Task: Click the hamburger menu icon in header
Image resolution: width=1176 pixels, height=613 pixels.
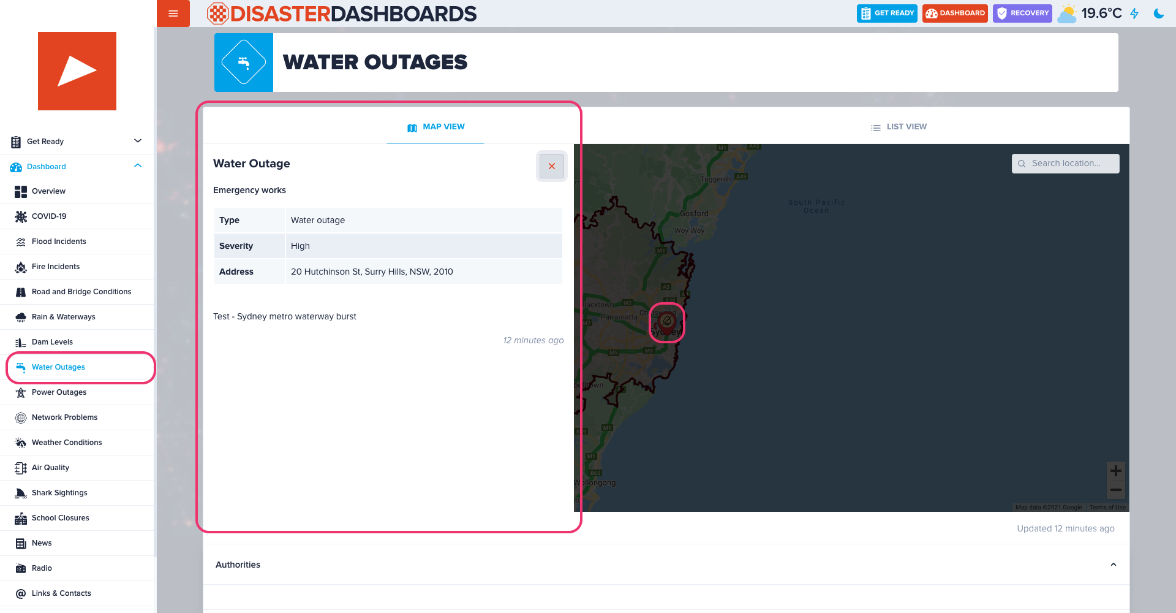Action: [173, 13]
